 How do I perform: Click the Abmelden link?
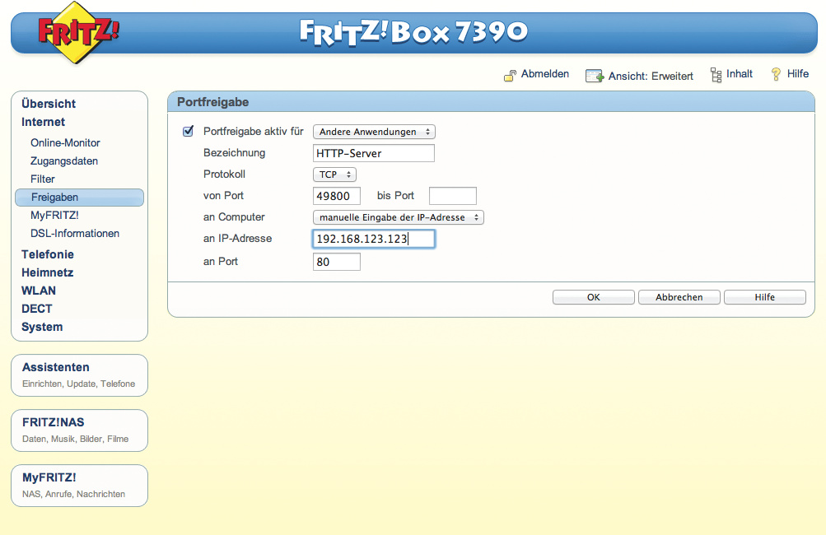coord(544,74)
